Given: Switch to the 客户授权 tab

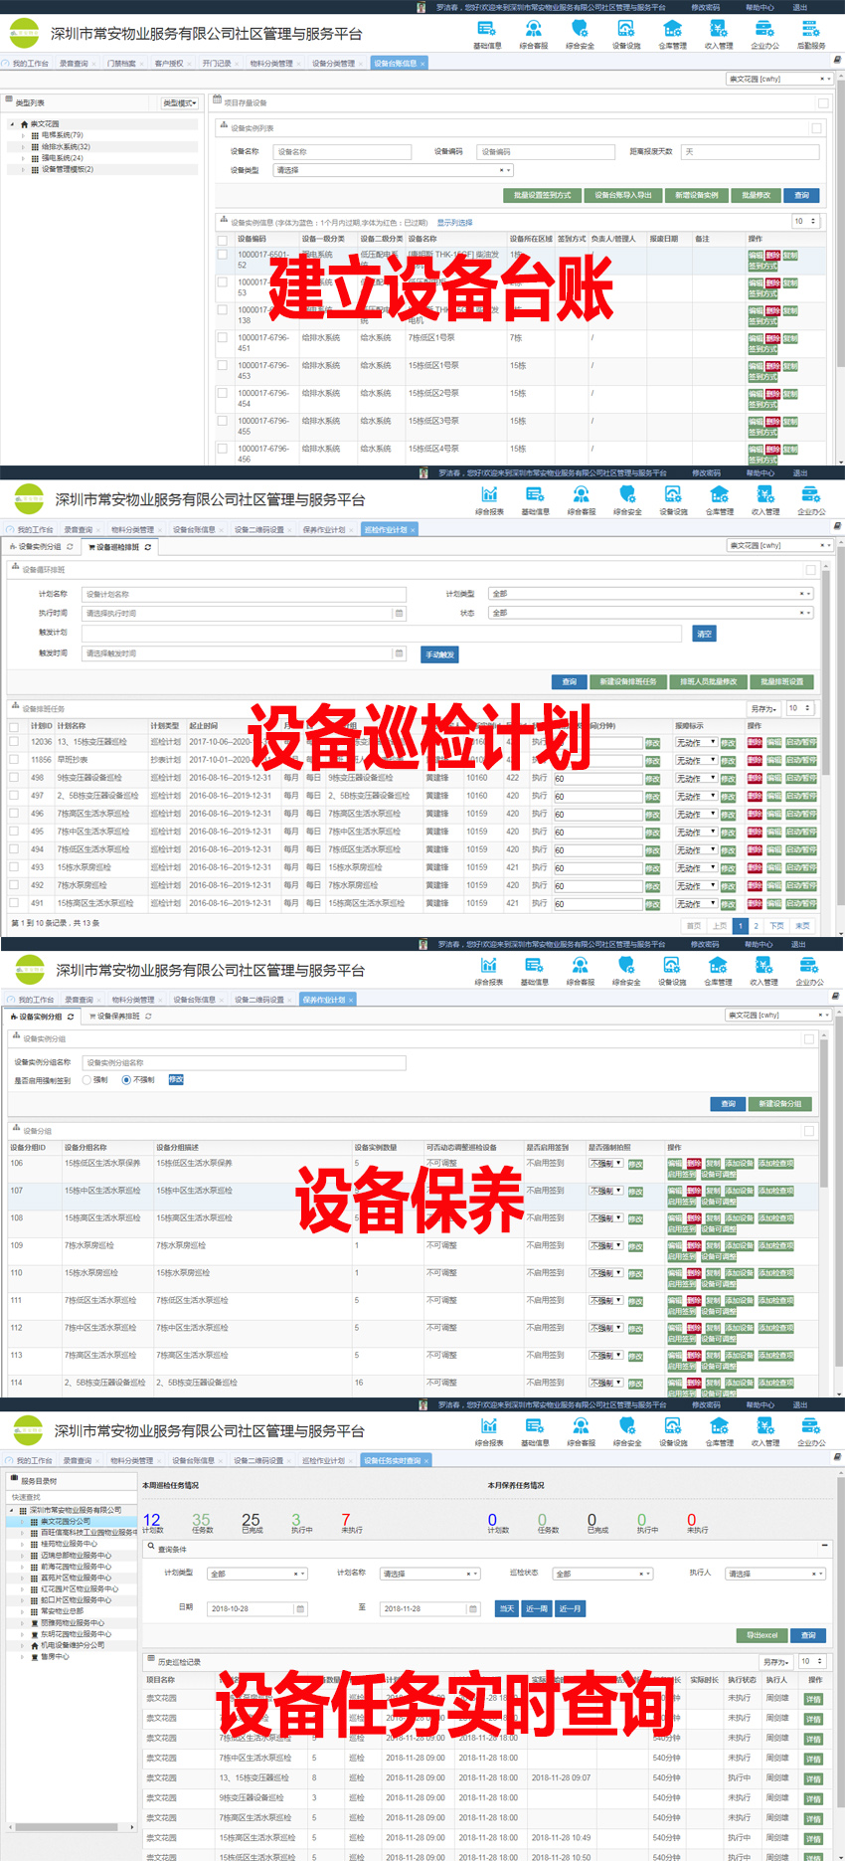Looking at the screenshot, I should (169, 64).
